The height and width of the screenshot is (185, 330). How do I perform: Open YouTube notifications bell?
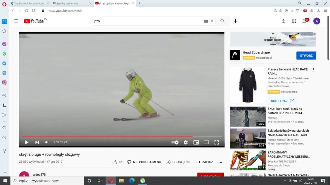click(304, 21)
